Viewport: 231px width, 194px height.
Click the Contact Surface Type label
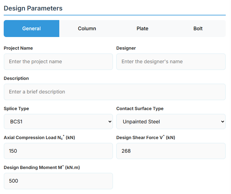pos(140,109)
